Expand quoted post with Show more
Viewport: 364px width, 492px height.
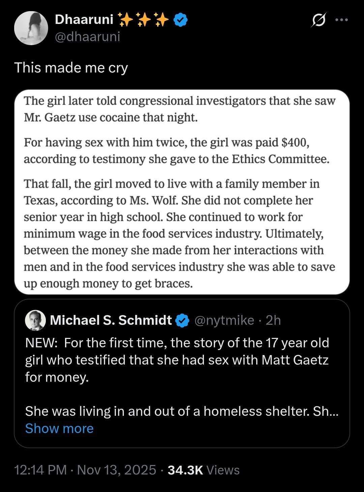tap(59, 428)
